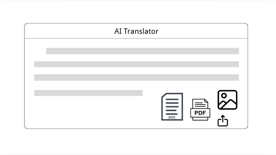Click the sun circle inside the image icon
The height and width of the screenshot is (155, 276).
(x=224, y=96)
